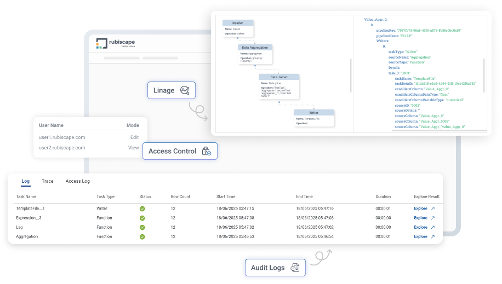
Task: Select the Data Aggregation node
Action: click(255, 54)
